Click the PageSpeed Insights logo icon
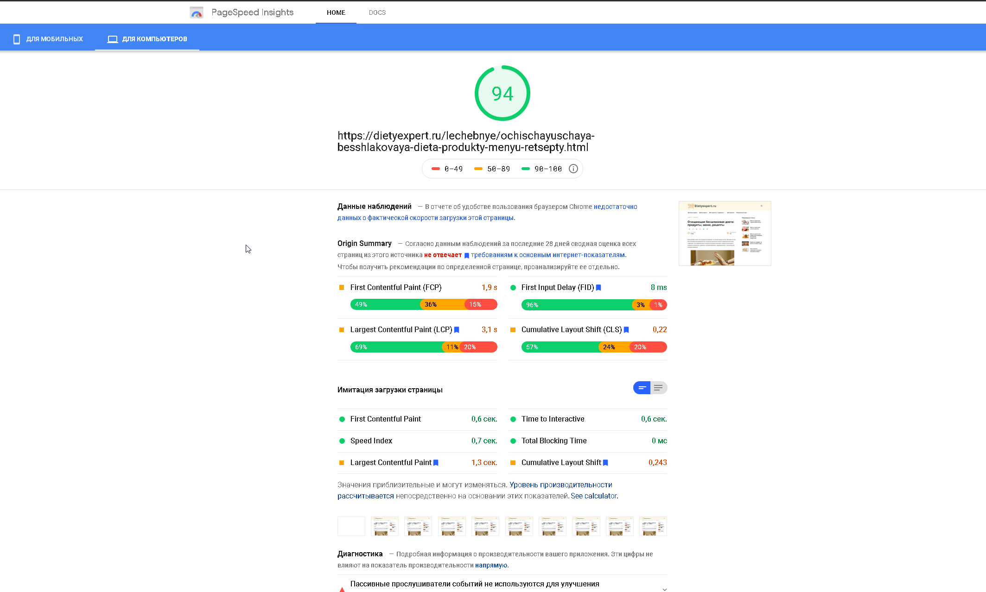Image resolution: width=986 pixels, height=592 pixels. click(197, 13)
